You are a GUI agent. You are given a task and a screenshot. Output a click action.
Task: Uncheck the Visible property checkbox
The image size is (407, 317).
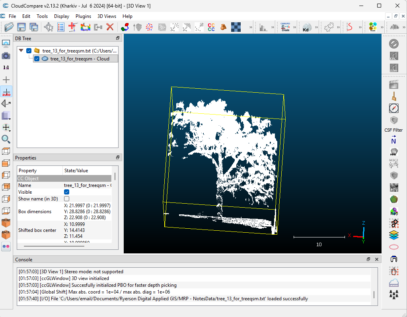pyautogui.click(x=66, y=192)
